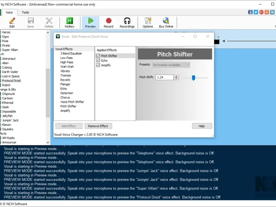Select the Super Villain voice
The height and width of the screenshot is (207, 276).
[10, 50]
